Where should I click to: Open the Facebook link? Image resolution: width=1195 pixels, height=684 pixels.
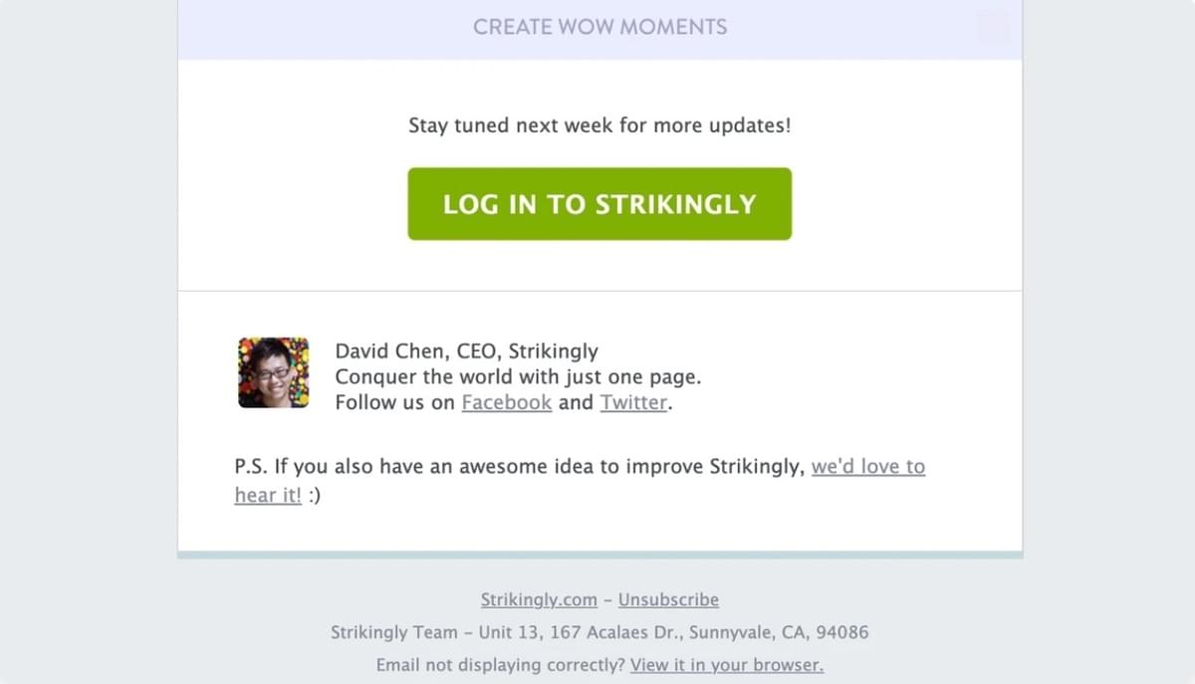tap(506, 402)
